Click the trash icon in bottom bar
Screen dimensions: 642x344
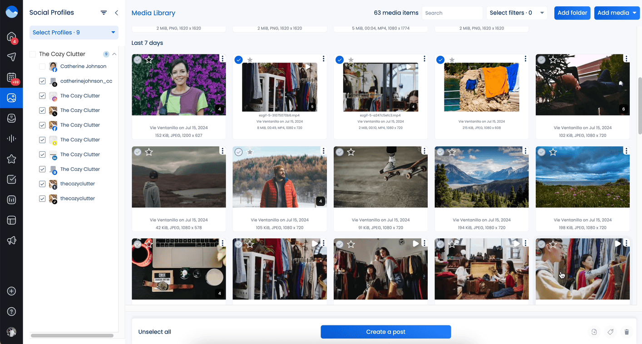pos(627,332)
